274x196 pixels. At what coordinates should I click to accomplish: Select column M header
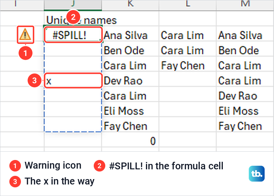[x=245, y=4]
